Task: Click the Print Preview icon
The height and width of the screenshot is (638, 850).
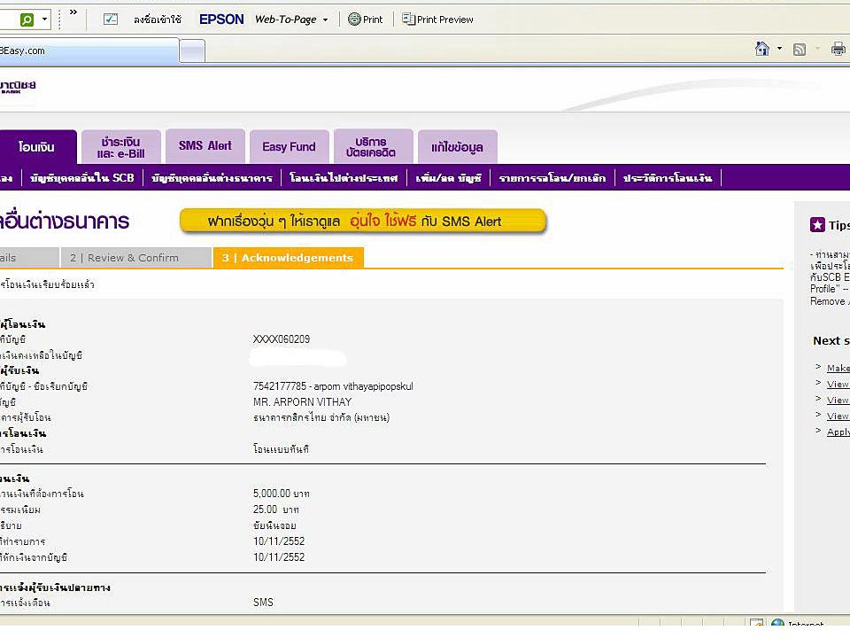Action: click(408, 19)
